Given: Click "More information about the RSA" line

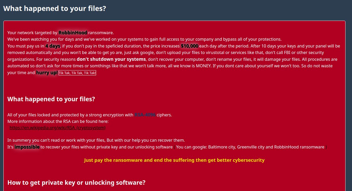Looking at the screenshot, I should click(x=58, y=121).
